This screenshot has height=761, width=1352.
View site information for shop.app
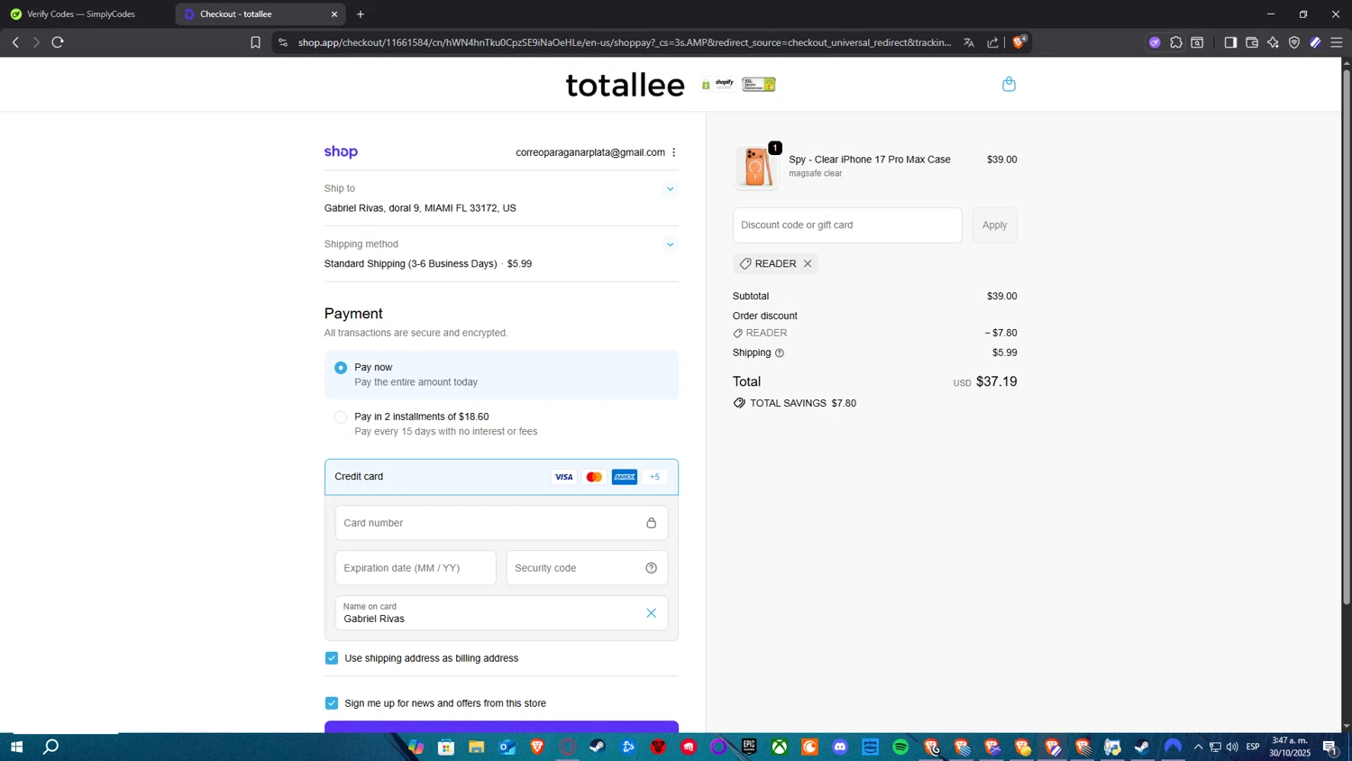pyautogui.click(x=282, y=42)
